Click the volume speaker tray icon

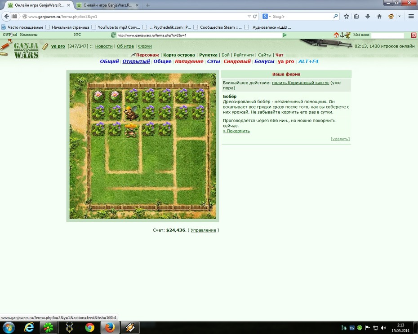pyautogui.click(x=383, y=328)
